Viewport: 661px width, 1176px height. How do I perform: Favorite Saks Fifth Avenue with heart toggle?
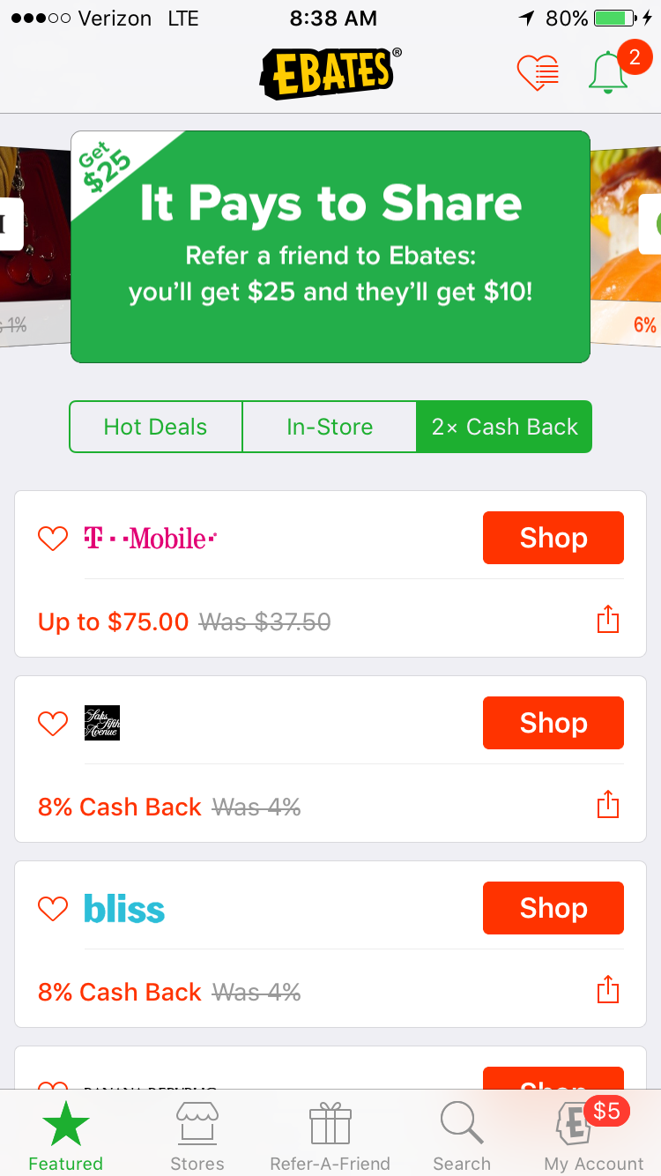pyautogui.click(x=53, y=723)
